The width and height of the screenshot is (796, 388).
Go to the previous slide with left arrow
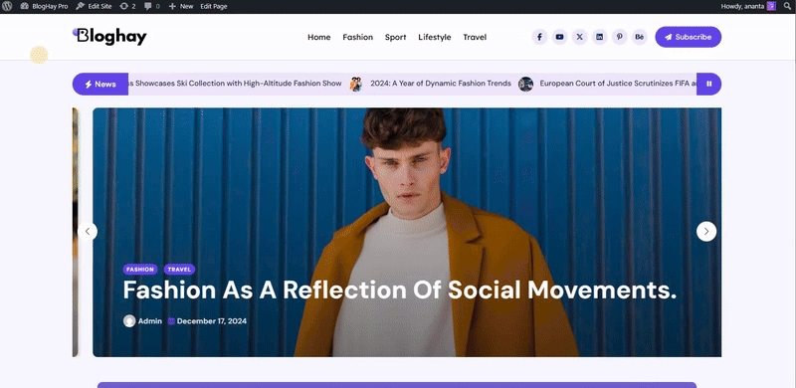coord(88,232)
